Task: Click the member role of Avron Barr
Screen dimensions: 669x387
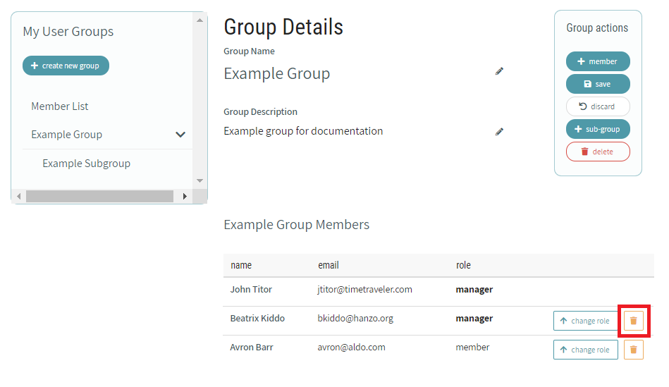Action: tap(472, 348)
